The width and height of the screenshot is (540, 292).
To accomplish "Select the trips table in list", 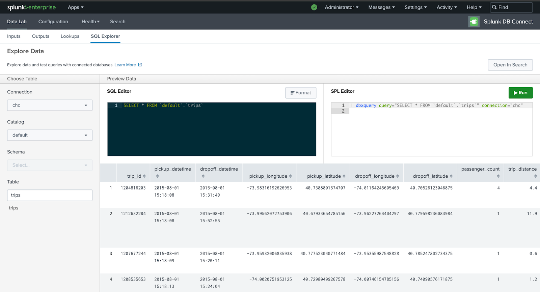I will 14,208.
